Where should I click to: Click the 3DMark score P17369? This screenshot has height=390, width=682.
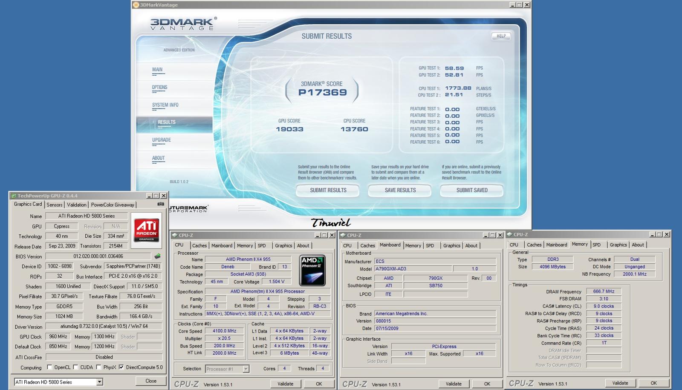(323, 92)
